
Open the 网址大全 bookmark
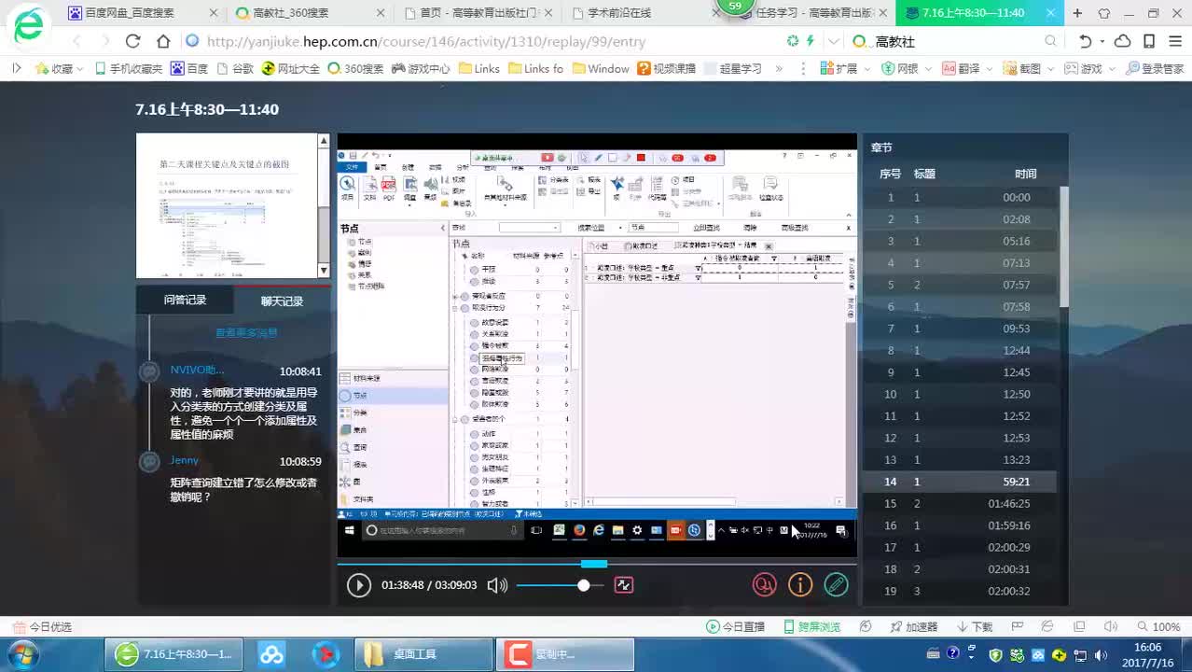click(291, 68)
